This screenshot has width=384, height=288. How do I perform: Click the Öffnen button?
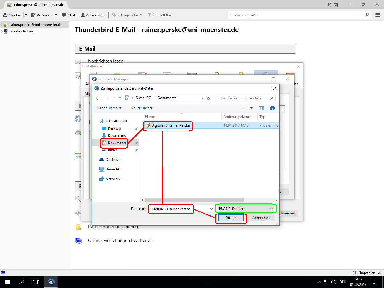pyautogui.click(x=231, y=218)
